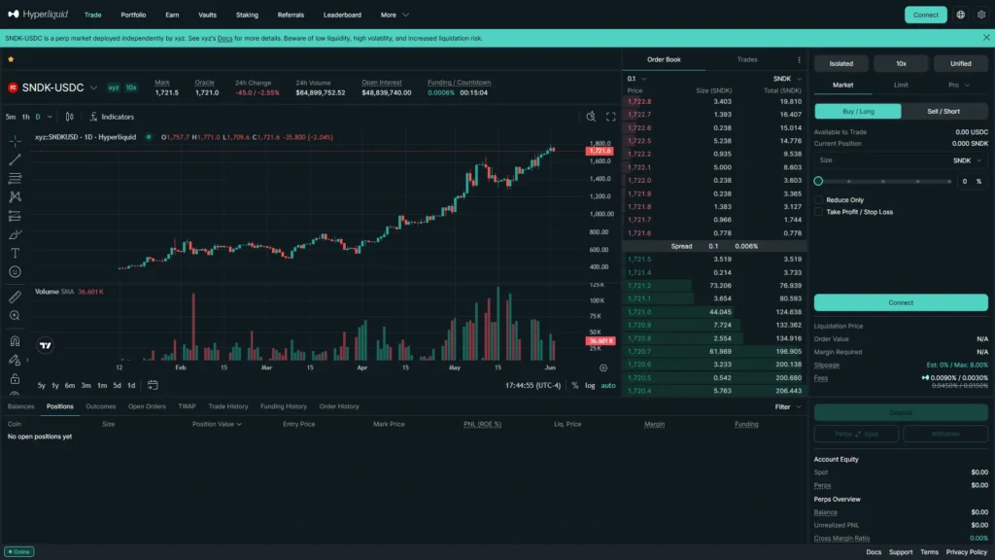Switch to the Funding History tab
Viewport: 995px width, 560px height.
click(x=283, y=406)
